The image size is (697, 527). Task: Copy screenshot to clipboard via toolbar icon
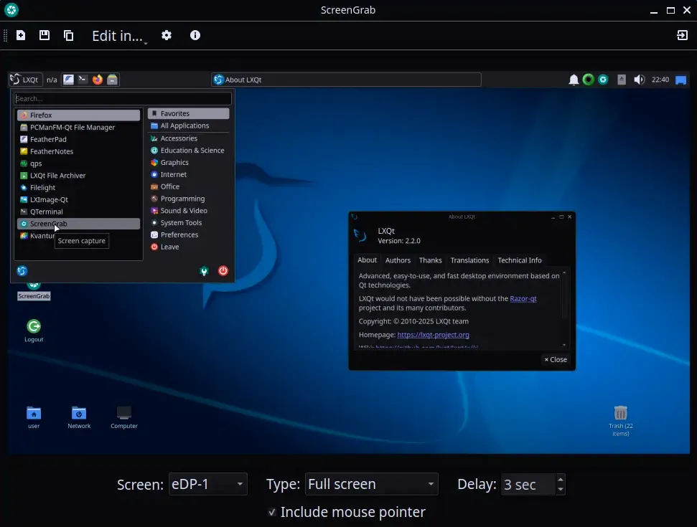tap(69, 35)
